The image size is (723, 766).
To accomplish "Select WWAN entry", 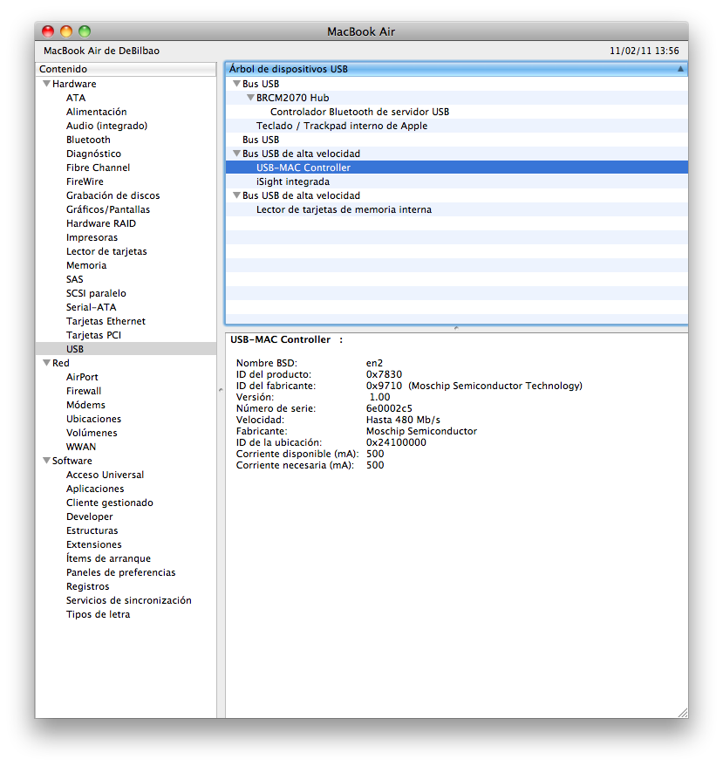I will click(x=81, y=447).
